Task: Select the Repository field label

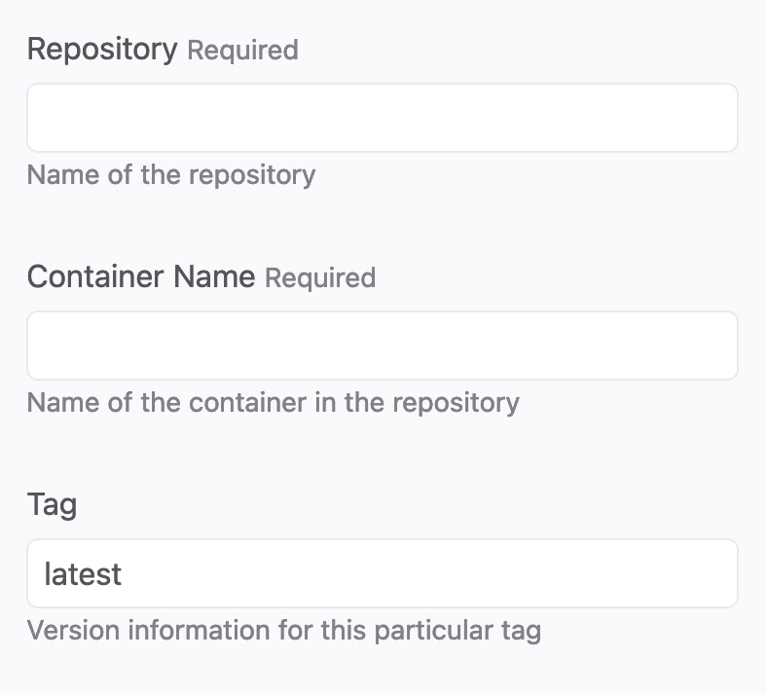Action: tap(102, 50)
